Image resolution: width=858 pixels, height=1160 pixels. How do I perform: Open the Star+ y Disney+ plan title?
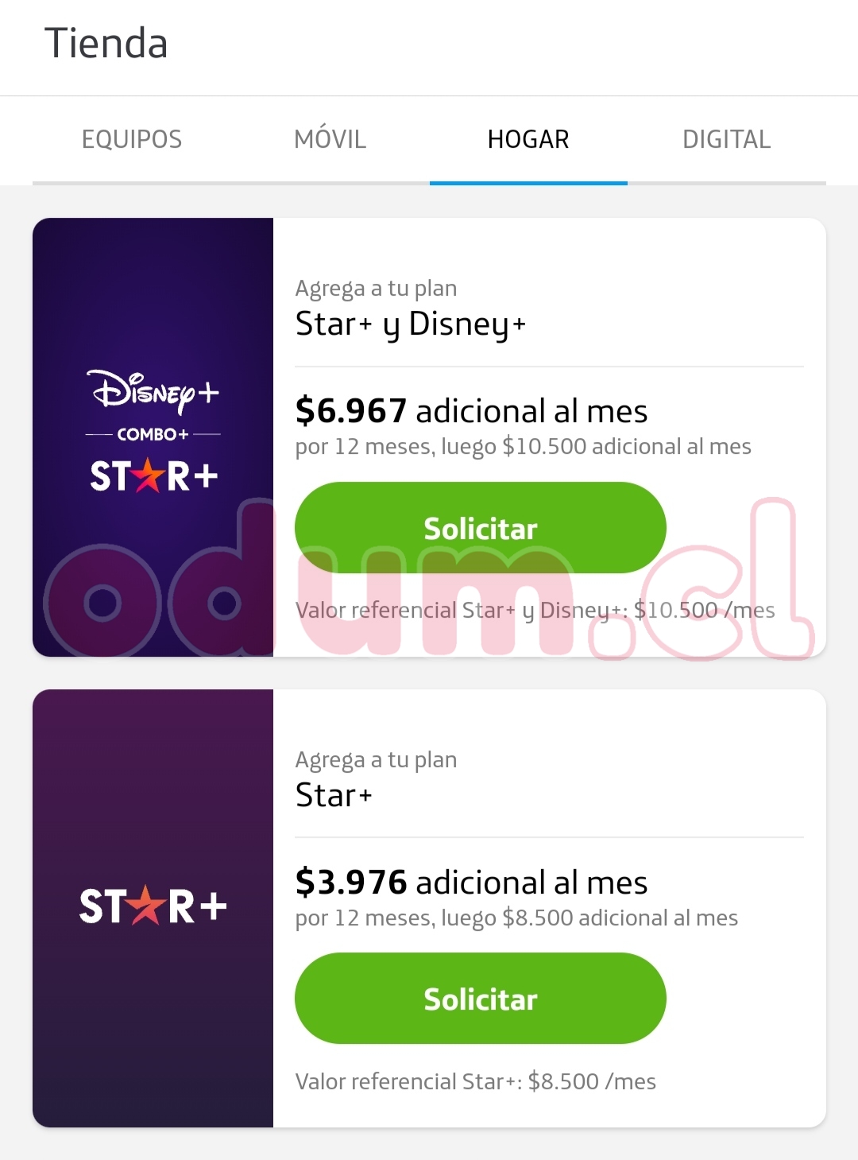click(410, 324)
